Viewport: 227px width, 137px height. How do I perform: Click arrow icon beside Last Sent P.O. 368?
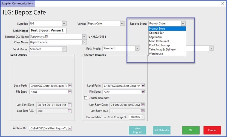pyautogui.click(x=70, y=111)
